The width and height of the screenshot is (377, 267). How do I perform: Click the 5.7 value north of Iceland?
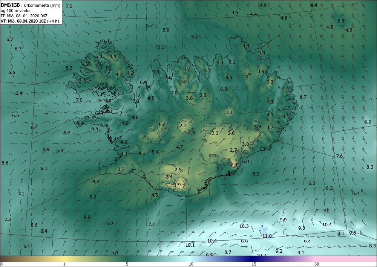[x=149, y=26]
